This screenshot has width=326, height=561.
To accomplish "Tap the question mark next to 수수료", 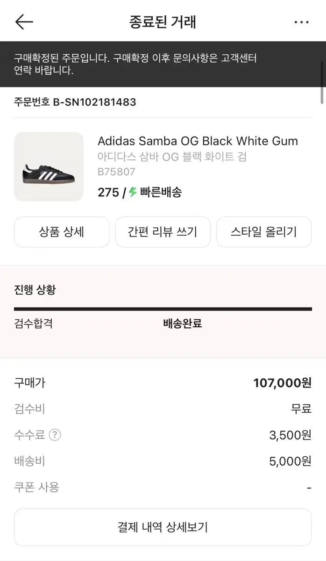I will coord(55,435).
